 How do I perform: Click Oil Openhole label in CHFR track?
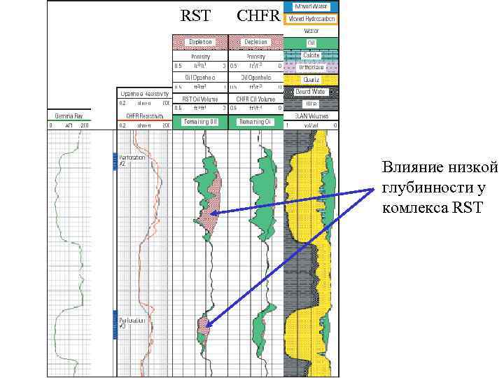pos(256,78)
